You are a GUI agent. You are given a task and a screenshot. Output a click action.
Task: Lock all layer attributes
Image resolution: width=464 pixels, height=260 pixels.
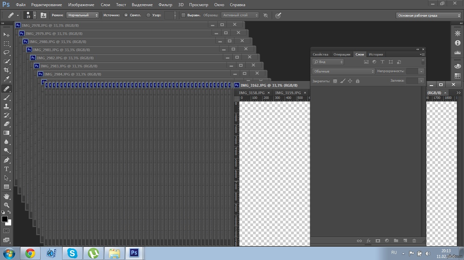[x=357, y=81]
